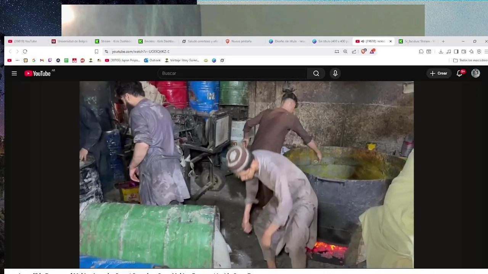Open the Brave Wallet icon
Viewport: 488px width, 274px height.
[464, 51]
